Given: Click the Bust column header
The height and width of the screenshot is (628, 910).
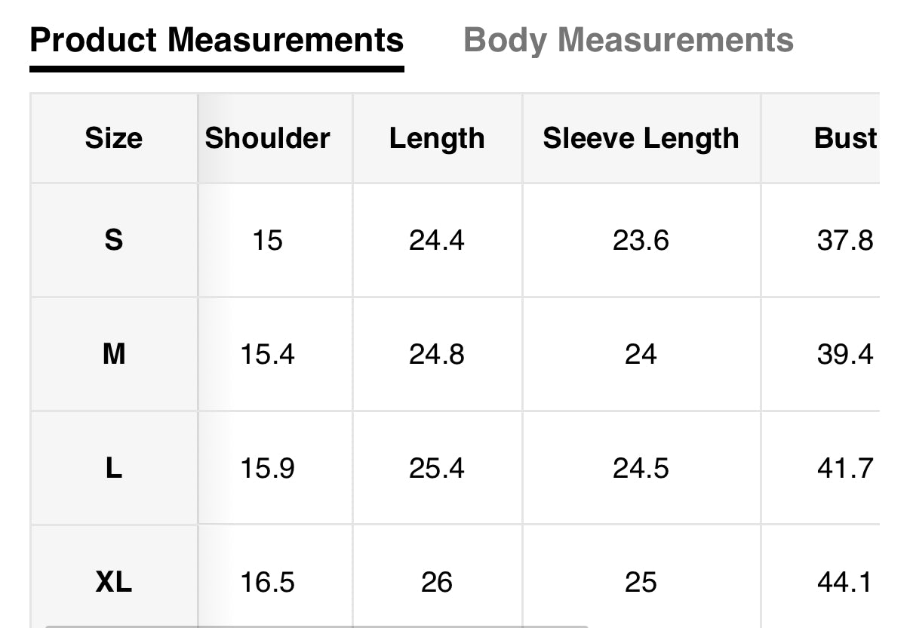Looking at the screenshot, I should tap(845, 138).
